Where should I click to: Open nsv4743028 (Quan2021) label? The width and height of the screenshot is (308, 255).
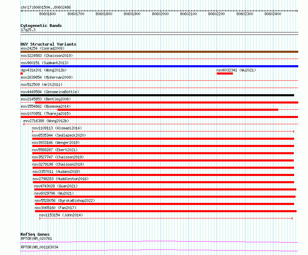56,186
